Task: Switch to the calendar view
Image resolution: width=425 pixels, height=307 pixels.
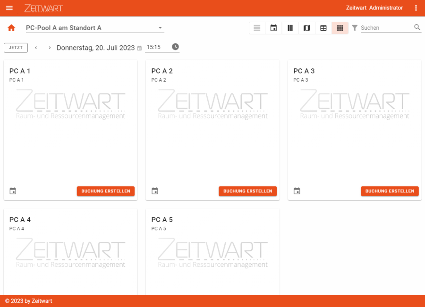Action: (x=273, y=28)
